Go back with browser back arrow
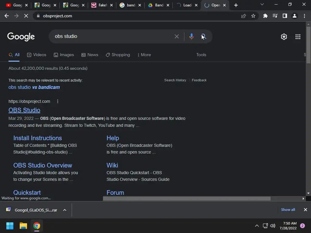The width and height of the screenshot is (311, 233). (7, 16)
